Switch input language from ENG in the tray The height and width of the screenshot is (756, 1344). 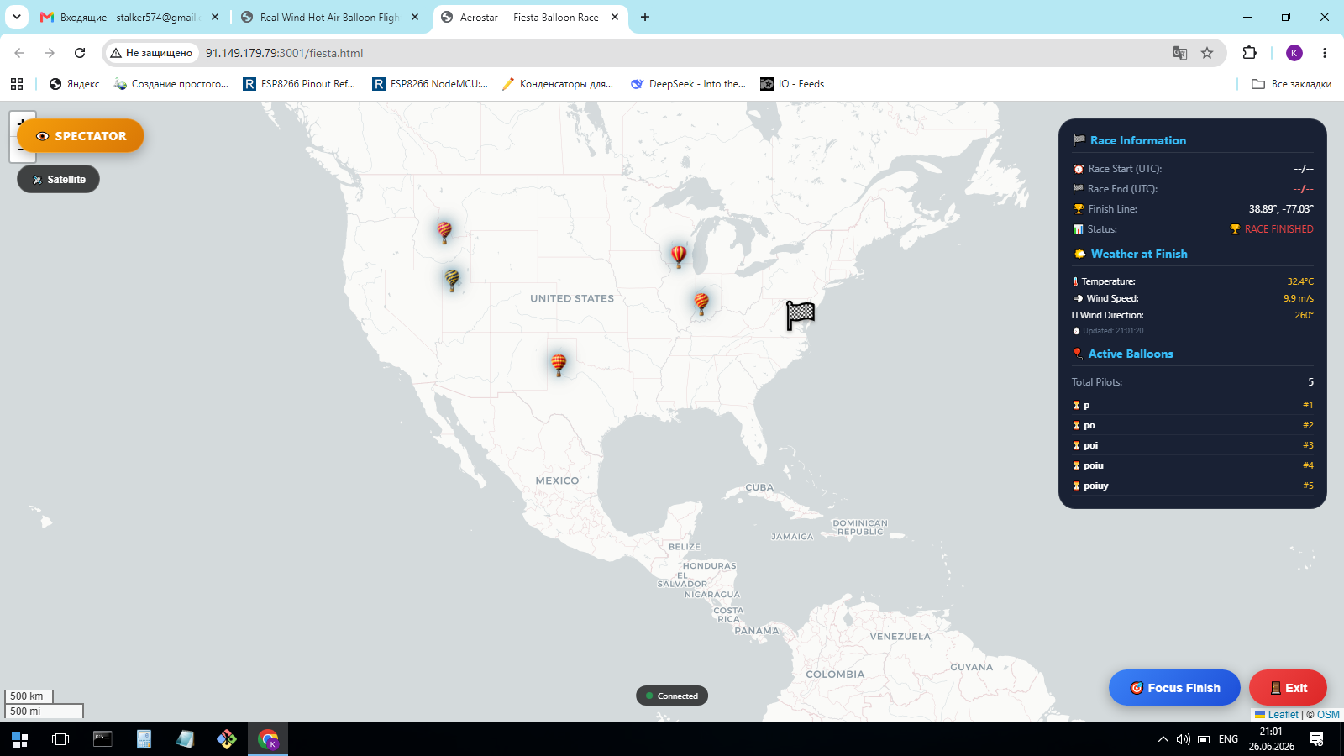(1228, 739)
